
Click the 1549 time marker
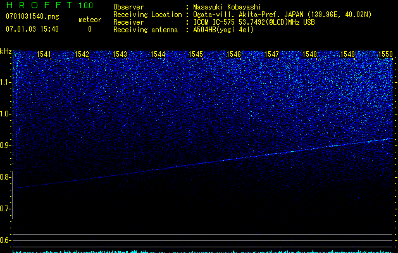[x=347, y=54]
